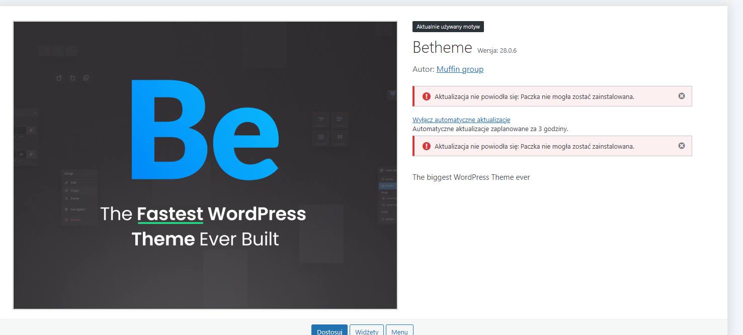Click red warning icon in the upper error notice
Screen dimensions: 743x335
point(427,96)
